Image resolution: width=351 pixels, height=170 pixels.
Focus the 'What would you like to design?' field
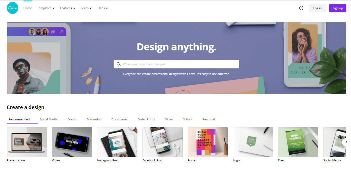[x=176, y=64]
